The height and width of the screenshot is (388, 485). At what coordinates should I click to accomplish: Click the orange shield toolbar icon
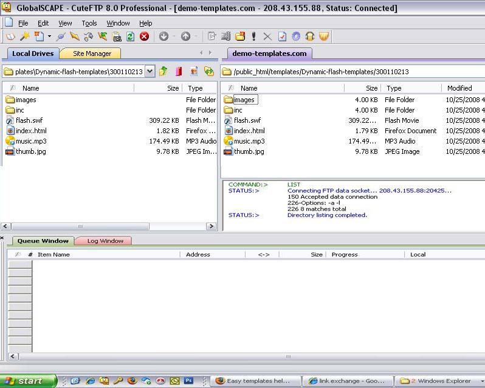click(324, 36)
